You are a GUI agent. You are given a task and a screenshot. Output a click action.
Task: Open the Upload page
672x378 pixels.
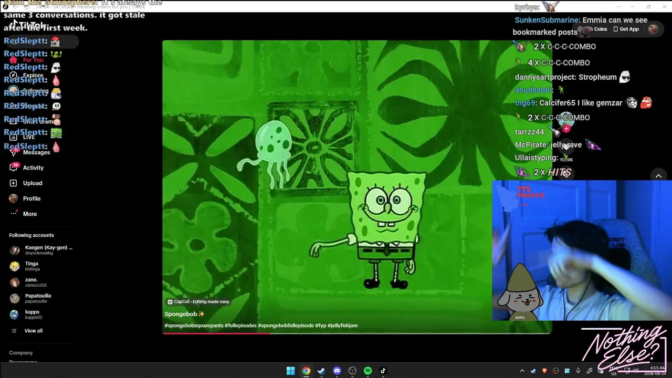[33, 183]
